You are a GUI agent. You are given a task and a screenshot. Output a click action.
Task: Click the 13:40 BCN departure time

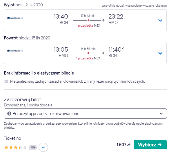[61, 19]
